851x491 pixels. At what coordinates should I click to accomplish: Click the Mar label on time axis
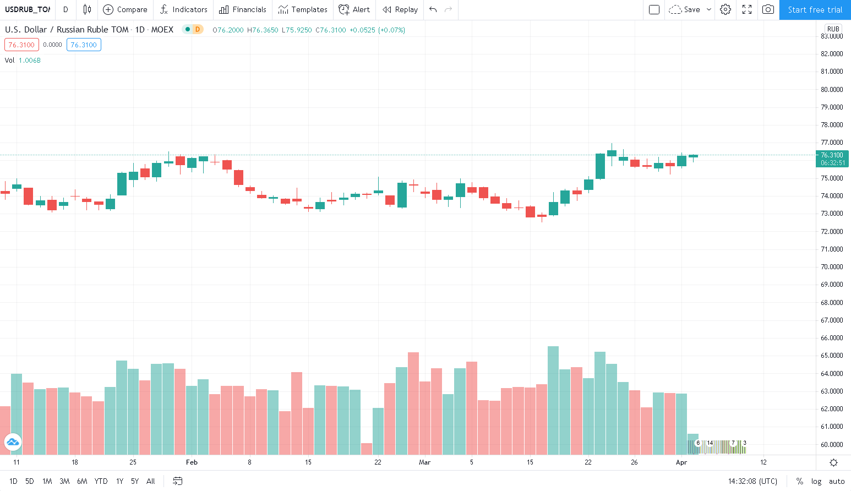point(424,462)
